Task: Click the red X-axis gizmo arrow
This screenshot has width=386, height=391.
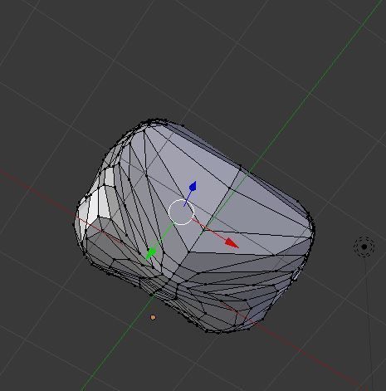Action: (x=232, y=243)
